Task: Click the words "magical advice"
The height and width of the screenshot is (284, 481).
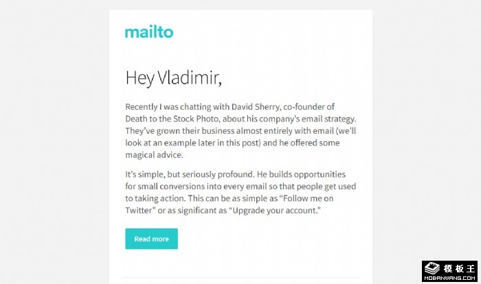Action: coord(154,155)
